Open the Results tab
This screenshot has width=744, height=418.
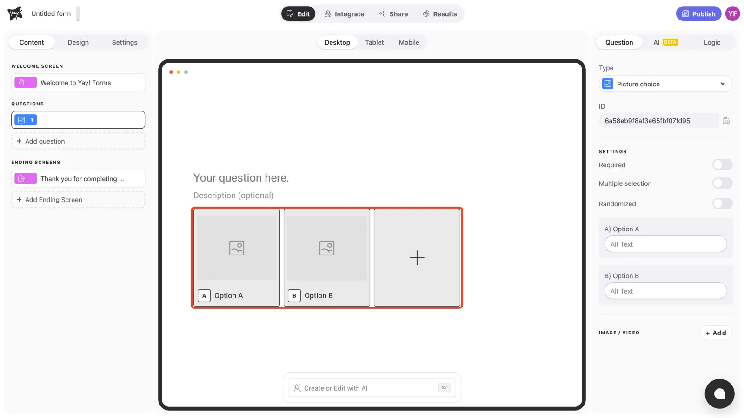(440, 14)
